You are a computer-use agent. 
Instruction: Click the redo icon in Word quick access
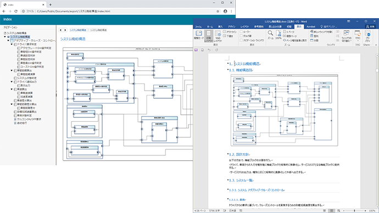tap(216, 50)
